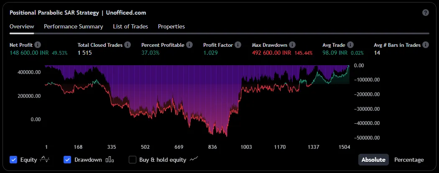Go to the Properties tab
Screen dimensions: 439x173
171,26
